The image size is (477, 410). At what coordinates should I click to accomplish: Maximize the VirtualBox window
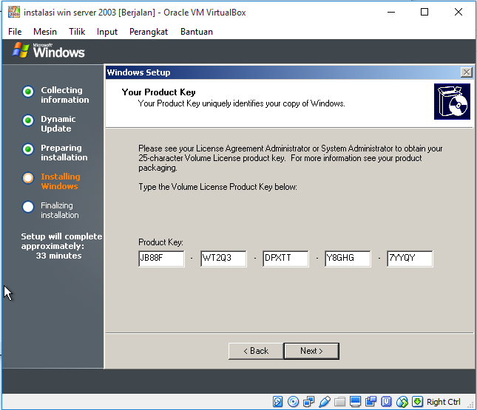point(424,12)
